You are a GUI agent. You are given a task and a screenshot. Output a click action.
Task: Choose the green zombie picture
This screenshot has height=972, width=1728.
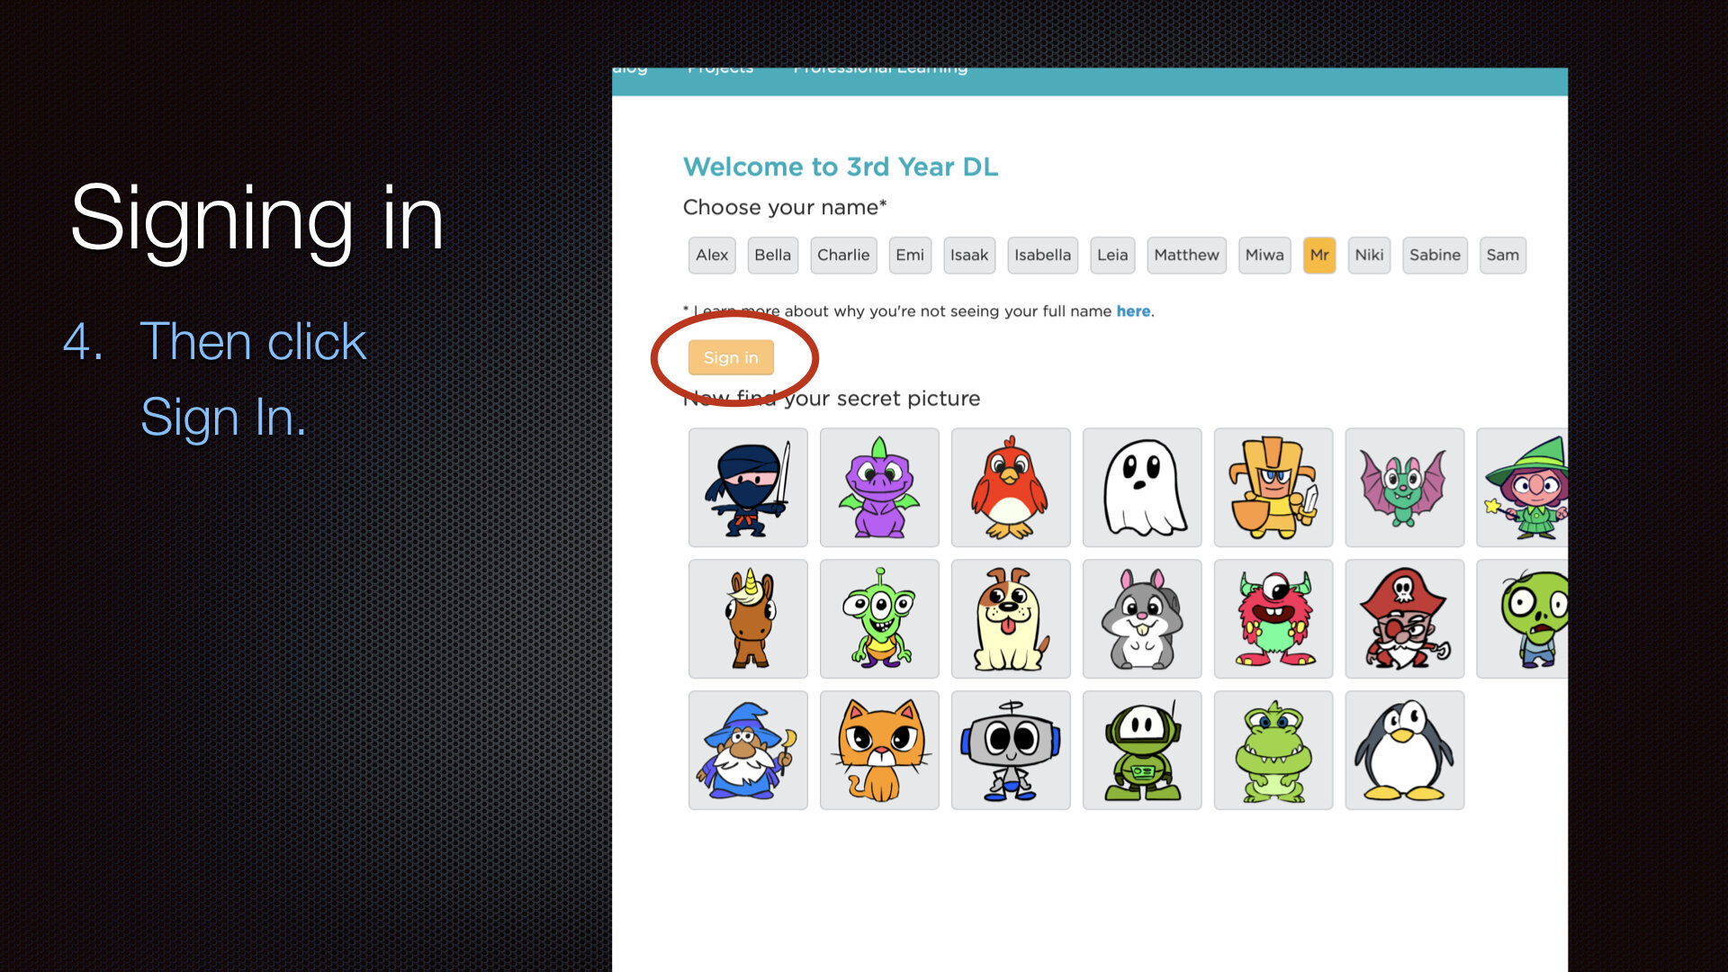(x=1523, y=619)
